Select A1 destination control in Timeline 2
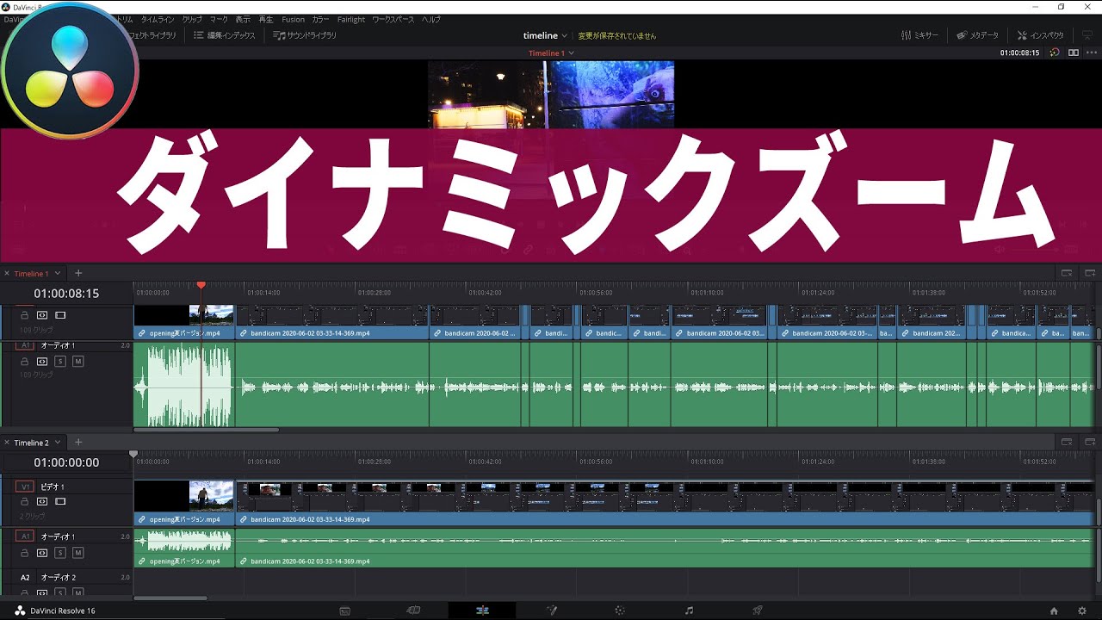 pyautogui.click(x=25, y=536)
